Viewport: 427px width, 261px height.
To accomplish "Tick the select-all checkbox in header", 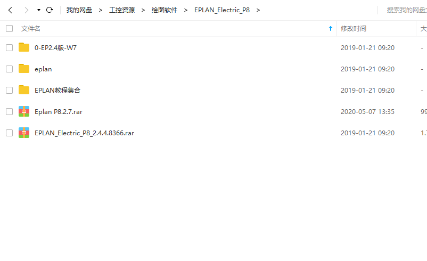I will click(9, 29).
